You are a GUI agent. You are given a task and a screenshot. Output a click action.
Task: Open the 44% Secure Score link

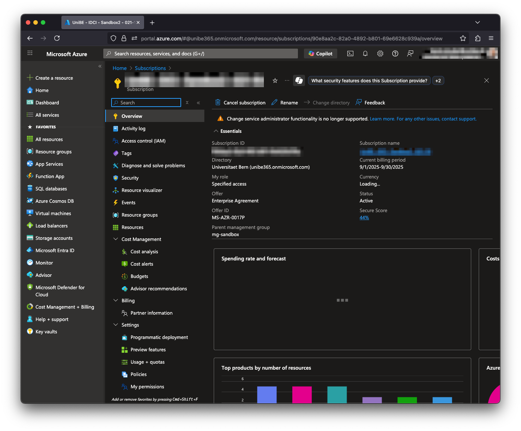click(364, 217)
